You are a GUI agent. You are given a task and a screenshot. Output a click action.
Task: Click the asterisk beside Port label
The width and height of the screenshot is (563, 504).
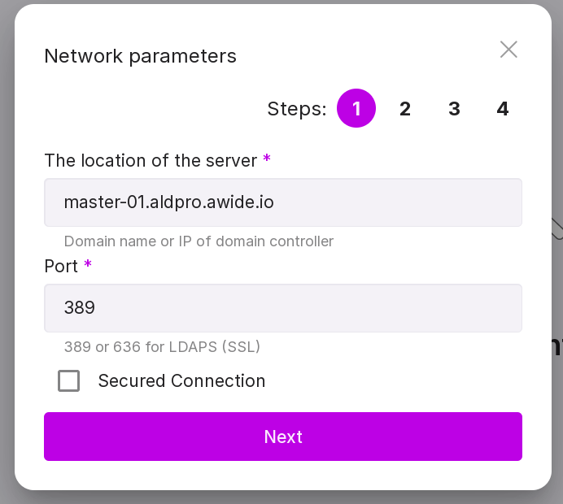pos(88,265)
